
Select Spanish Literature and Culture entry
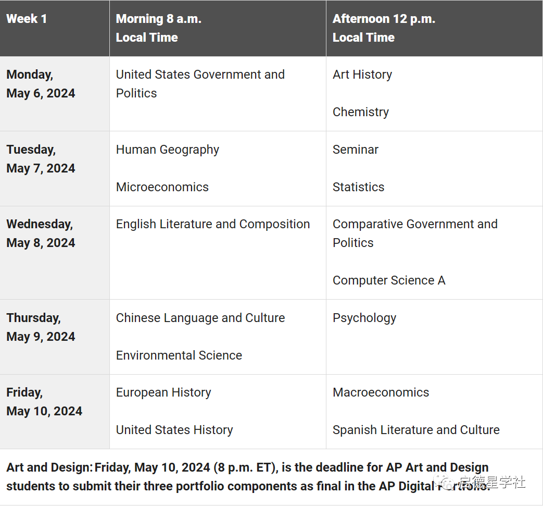coord(416,430)
